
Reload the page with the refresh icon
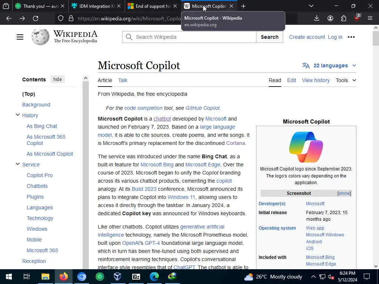click(x=36, y=18)
